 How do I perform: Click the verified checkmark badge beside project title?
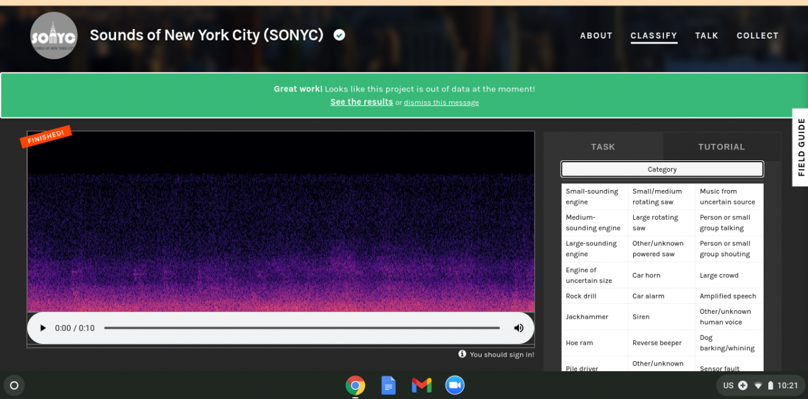coord(340,35)
